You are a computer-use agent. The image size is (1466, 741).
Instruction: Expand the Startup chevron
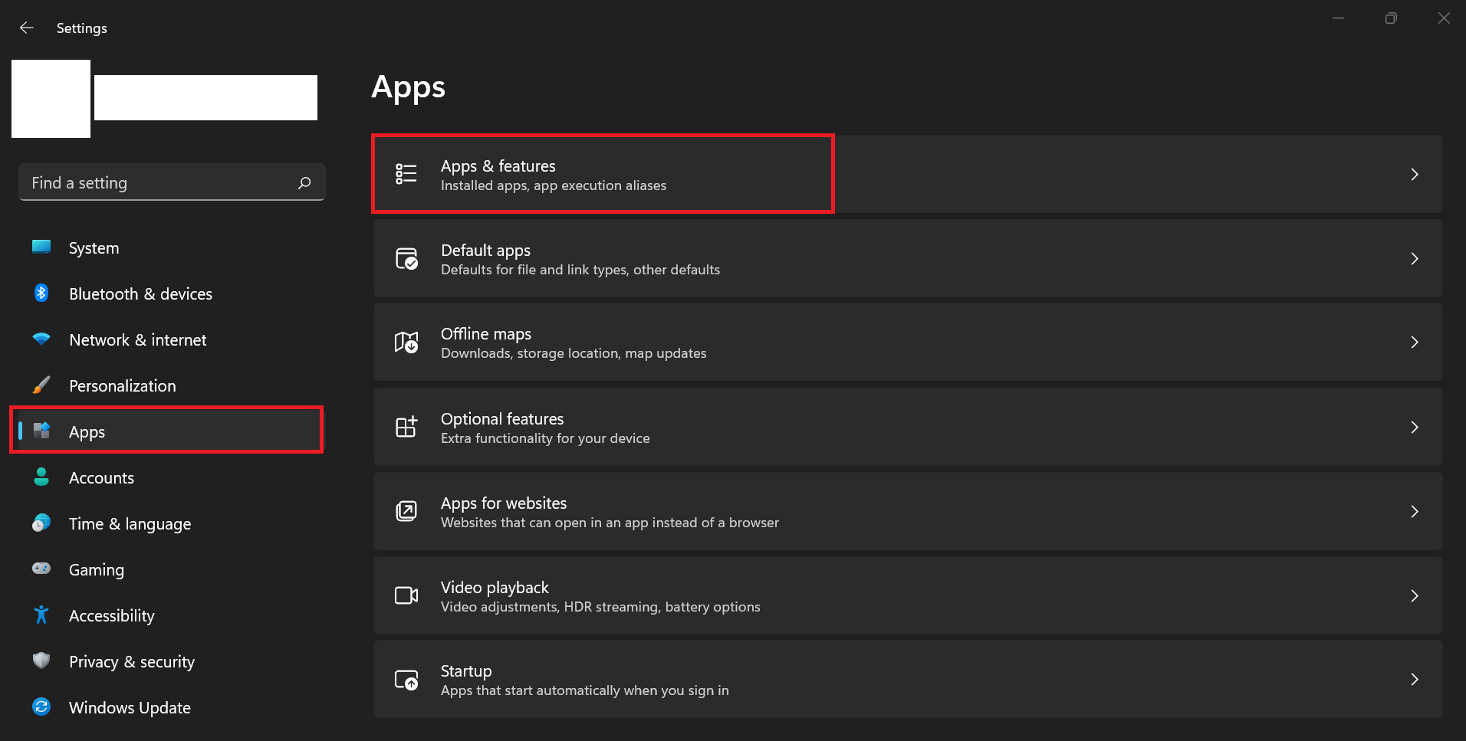[x=1415, y=679]
